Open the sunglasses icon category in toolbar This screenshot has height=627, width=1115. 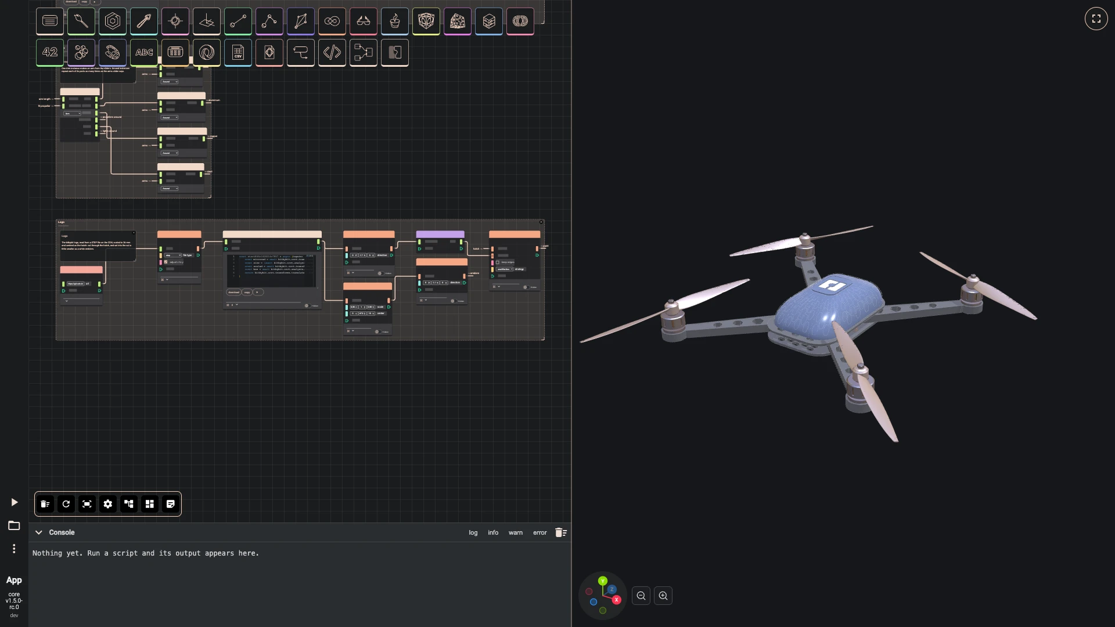point(364,21)
